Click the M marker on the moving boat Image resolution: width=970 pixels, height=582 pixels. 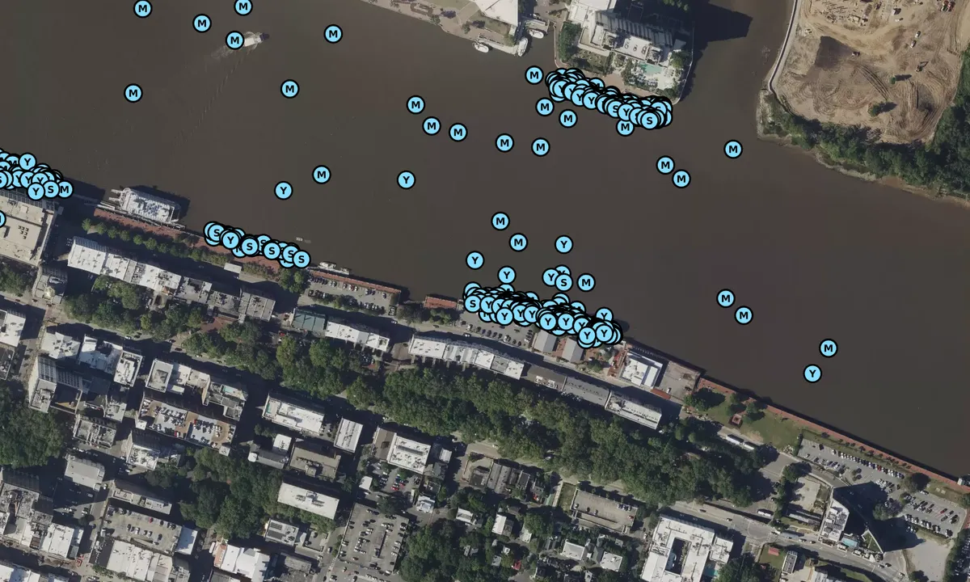(x=234, y=40)
